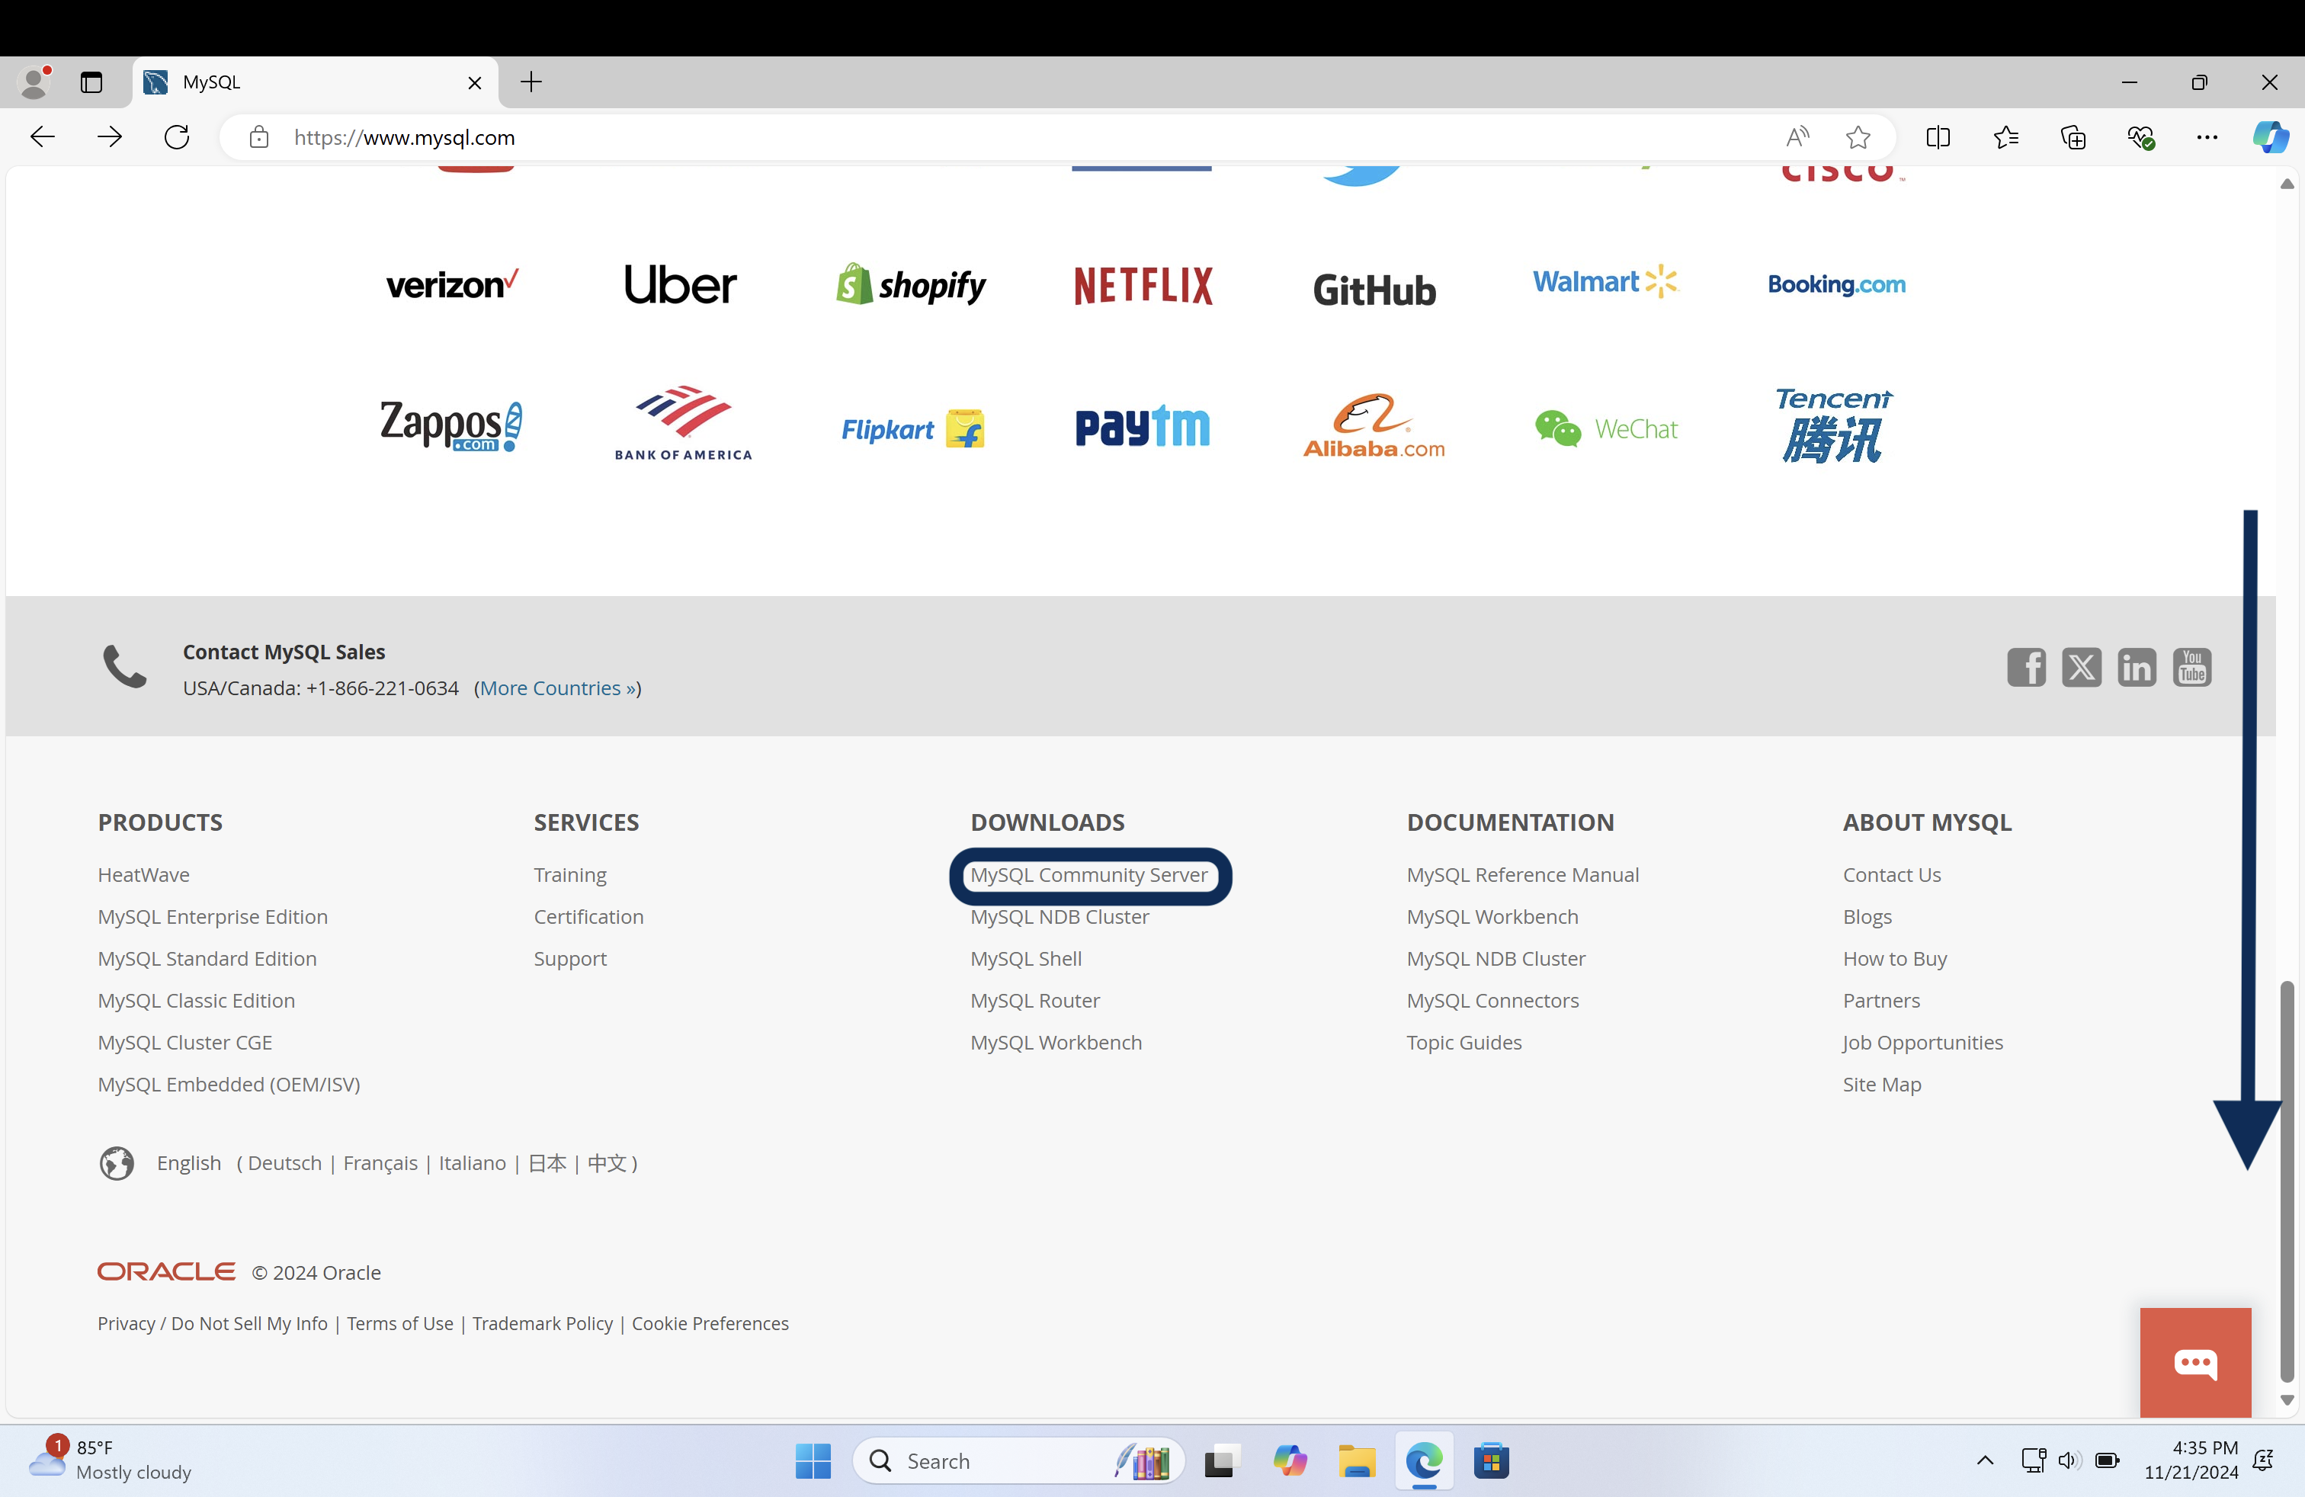Open Contact Us link
The image size is (2305, 1497).
(1891, 874)
